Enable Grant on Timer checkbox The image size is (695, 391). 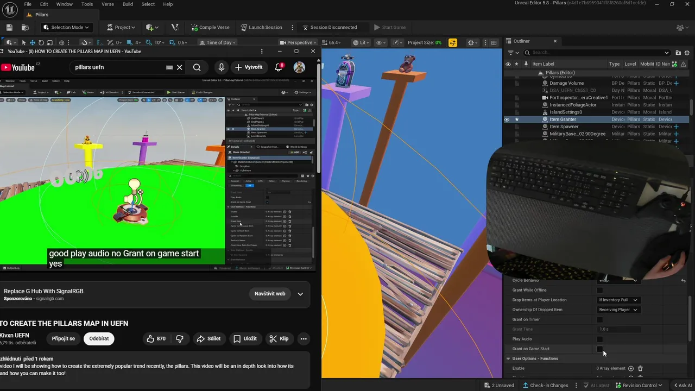[600, 320]
